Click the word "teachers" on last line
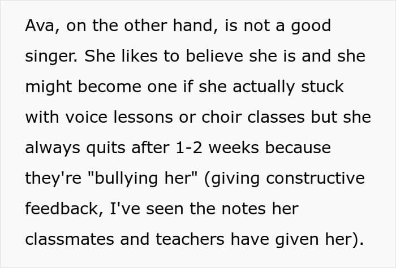The image size is (396, 268). pyautogui.click(x=190, y=239)
